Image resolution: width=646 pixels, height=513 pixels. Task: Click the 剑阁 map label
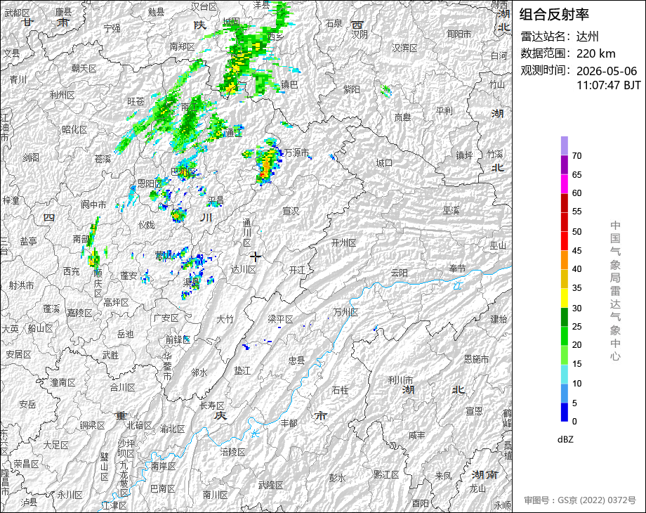coord(30,157)
